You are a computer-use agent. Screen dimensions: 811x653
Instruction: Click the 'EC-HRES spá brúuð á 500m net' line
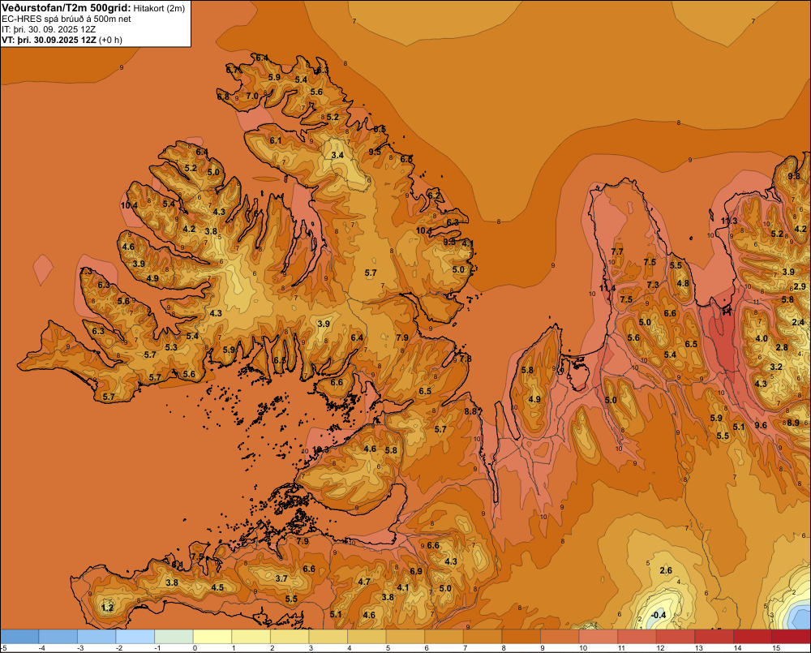tap(67, 19)
